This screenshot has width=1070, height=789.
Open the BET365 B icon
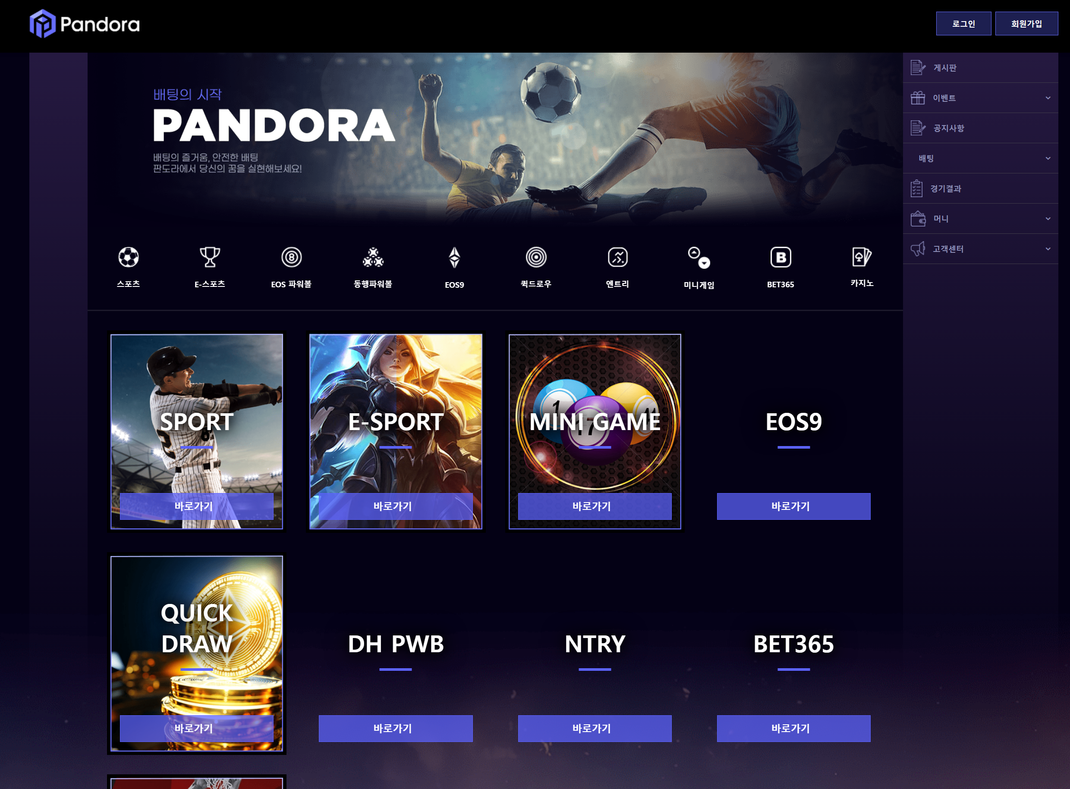pos(780,257)
